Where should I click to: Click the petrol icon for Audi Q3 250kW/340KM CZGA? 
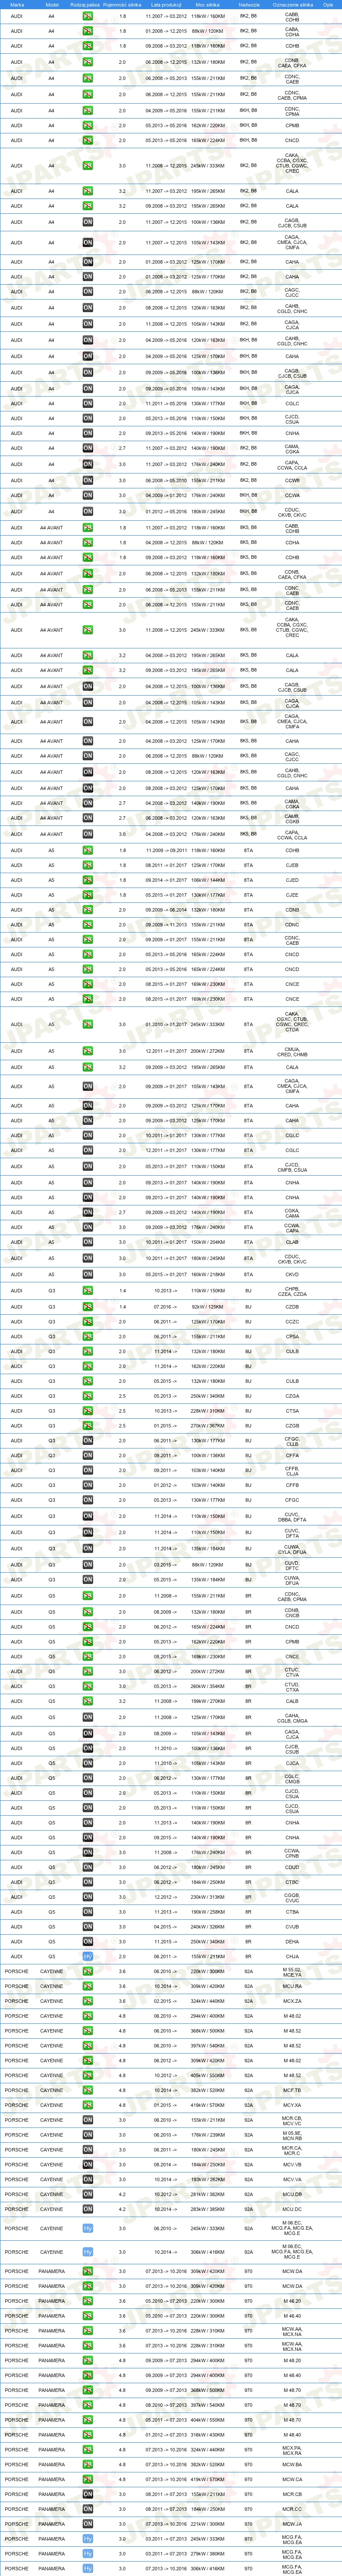pos(88,1396)
